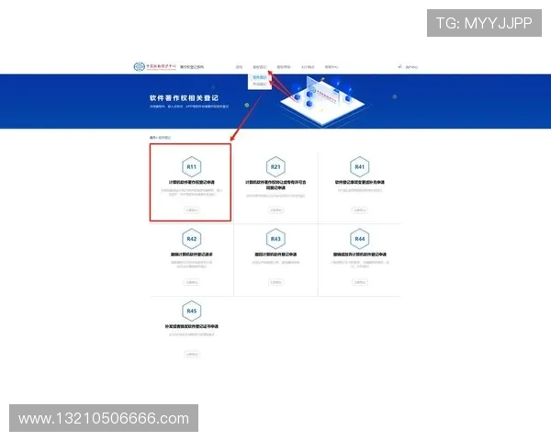Click the register button under R45
The image size is (551, 441).
[192, 354]
